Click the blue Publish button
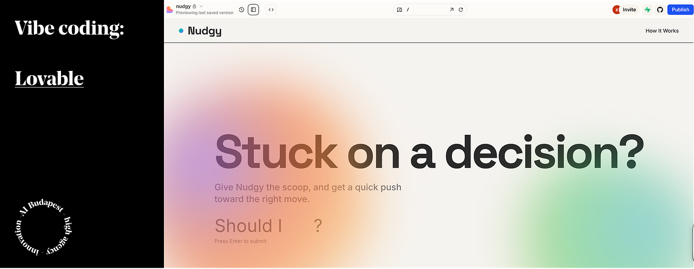This screenshot has width=694, height=269. click(680, 10)
